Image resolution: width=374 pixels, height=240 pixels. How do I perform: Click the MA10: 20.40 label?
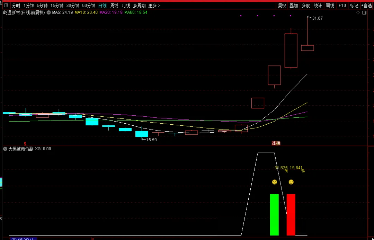pyautogui.click(x=86, y=12)
